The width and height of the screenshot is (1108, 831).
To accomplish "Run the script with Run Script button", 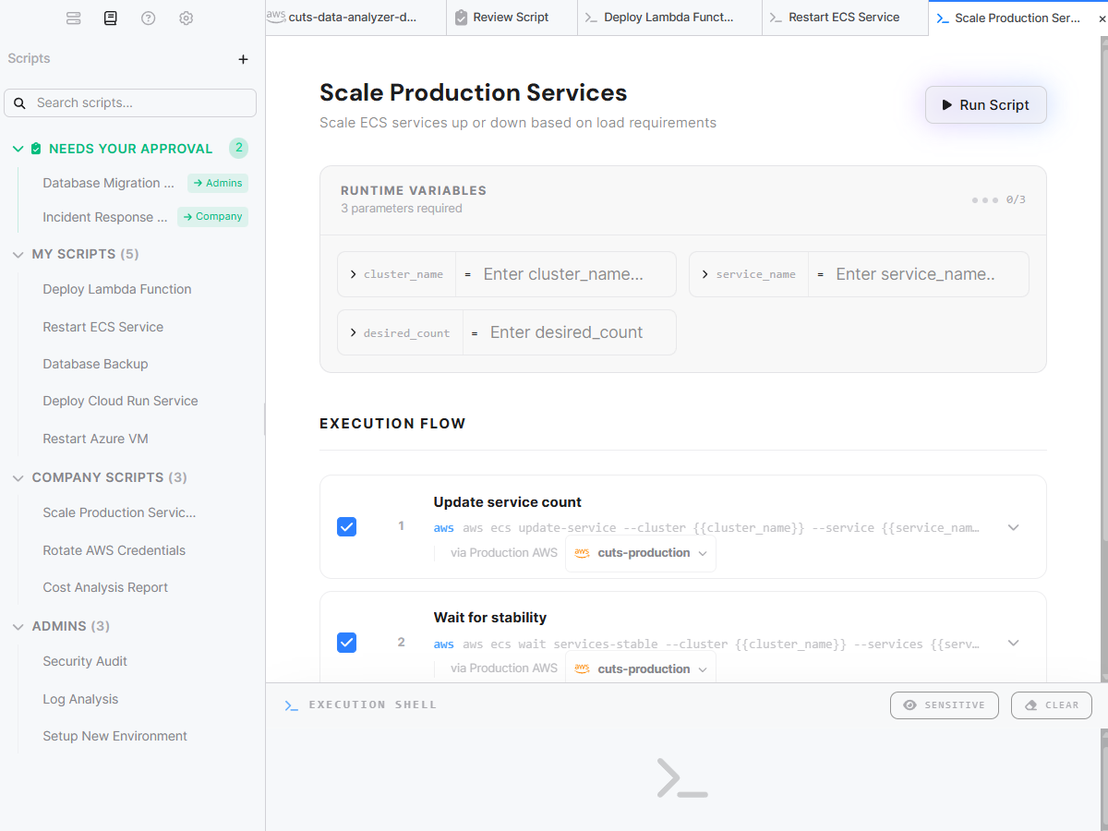I will click(x=986, y=105).
